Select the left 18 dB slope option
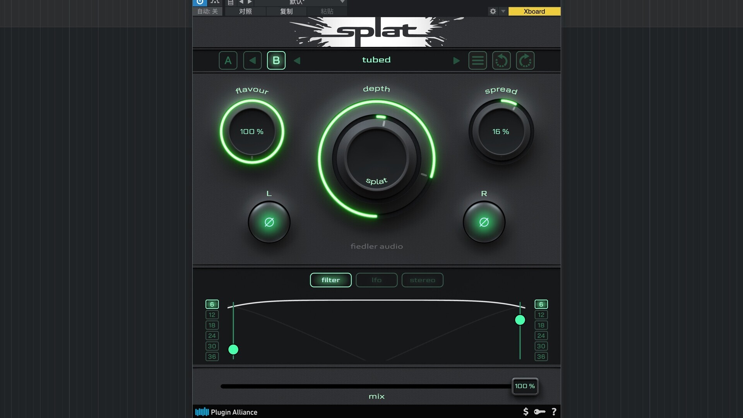The height and width of the screenshot is (418, 743). [212, 325]
